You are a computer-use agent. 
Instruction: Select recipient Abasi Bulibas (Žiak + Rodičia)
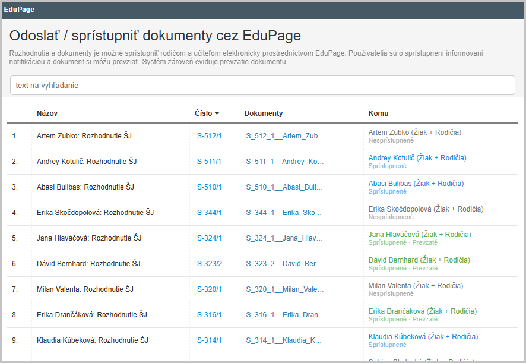416,184
